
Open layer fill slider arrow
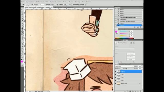(142, 69)
